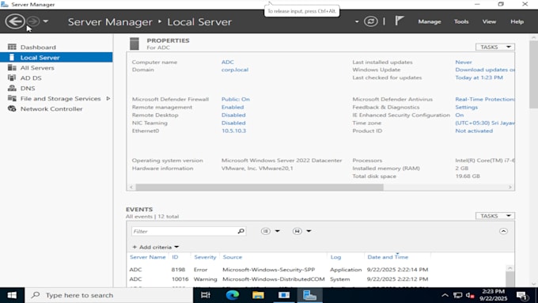Click the time zone UTC+05:30 link
This screenshot has width=538, height=303.
(x=485, y=123)
